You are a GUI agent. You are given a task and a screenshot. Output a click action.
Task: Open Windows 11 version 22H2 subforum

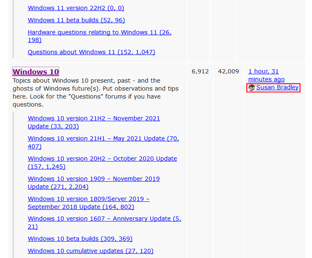75,8
